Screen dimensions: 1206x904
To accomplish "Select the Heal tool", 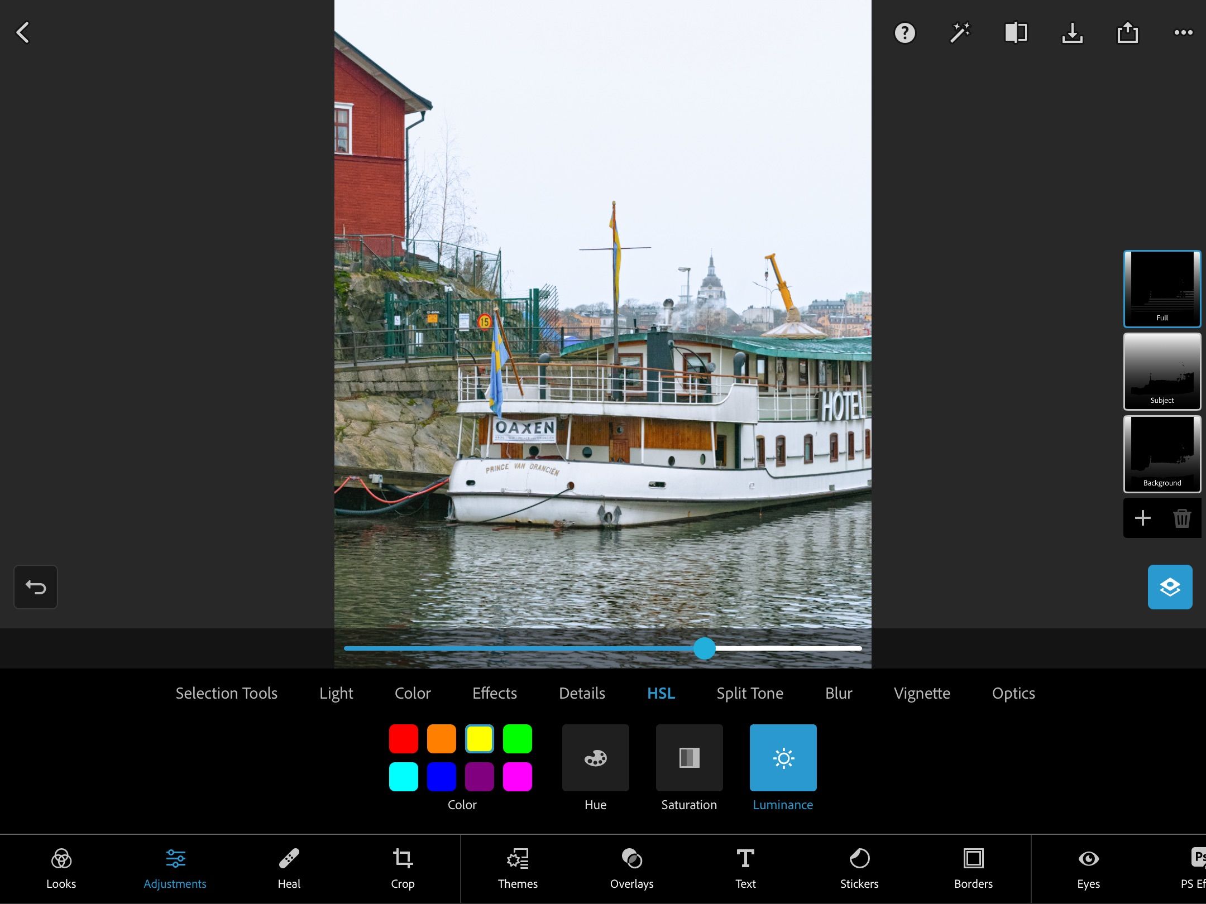I will 288,868.
